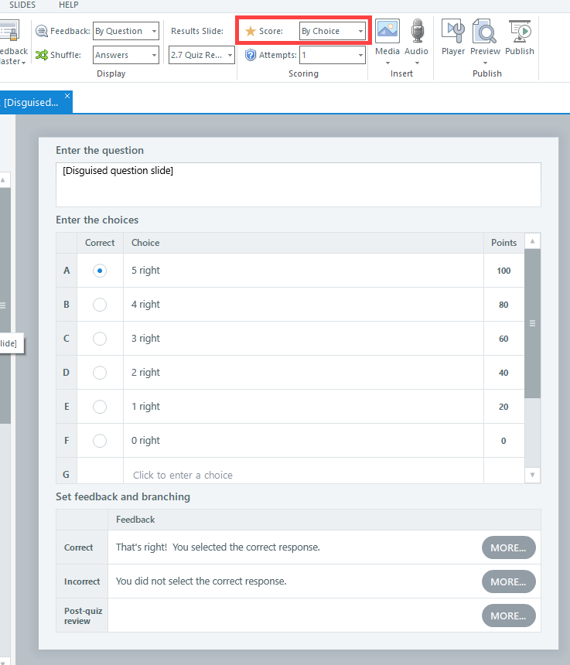570x665 pixels.
Task: Select the points value 100
Action: [x=503, y=271]
